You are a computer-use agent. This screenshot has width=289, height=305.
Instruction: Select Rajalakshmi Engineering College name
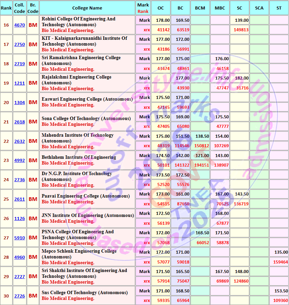[76, 80]
